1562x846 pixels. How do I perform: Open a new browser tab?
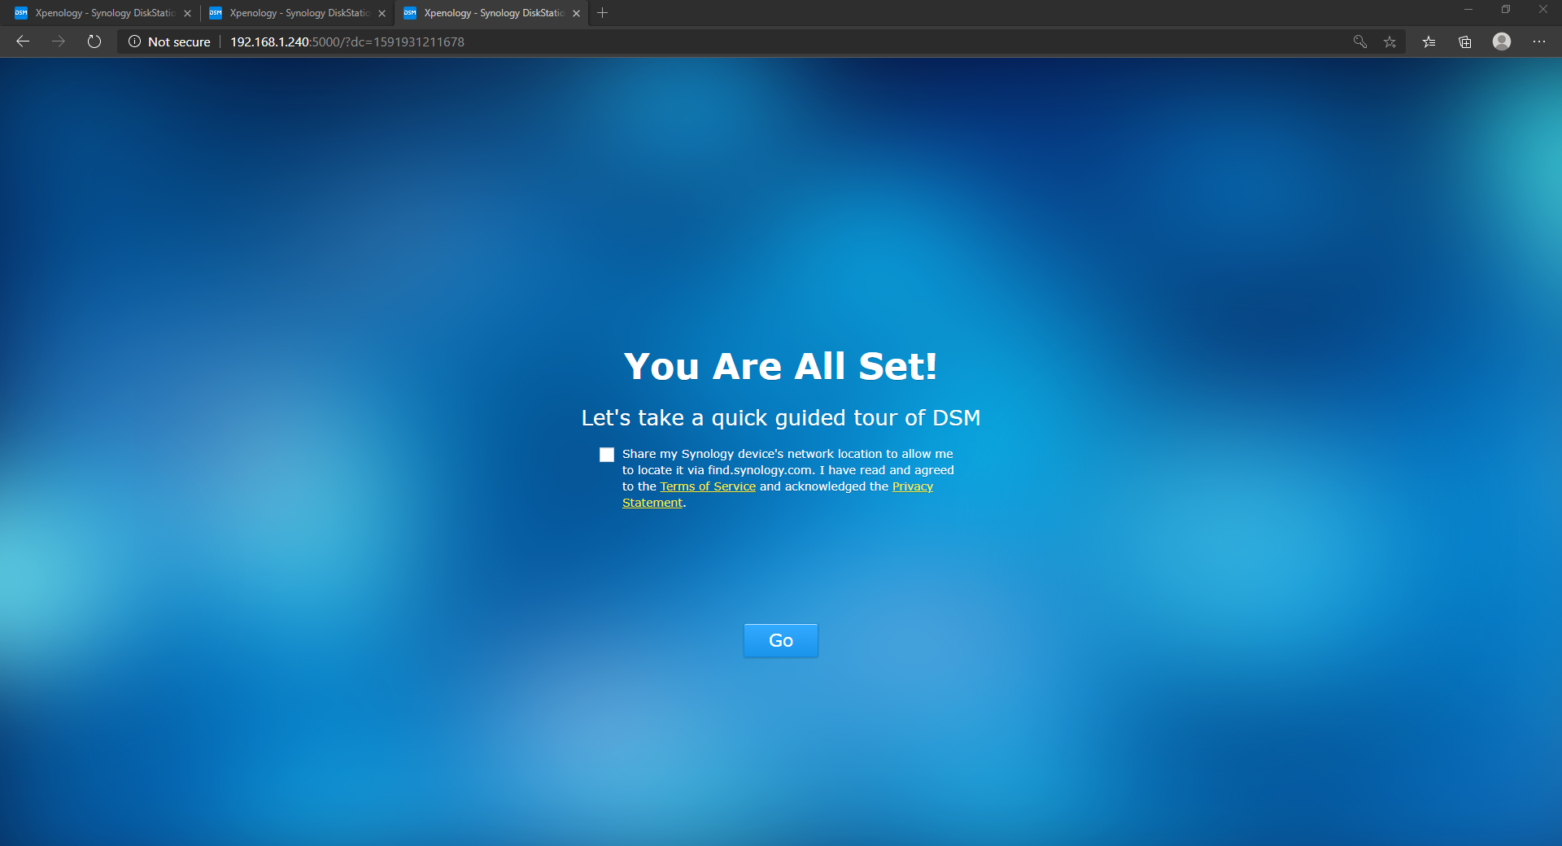click(x=603, y=13)
